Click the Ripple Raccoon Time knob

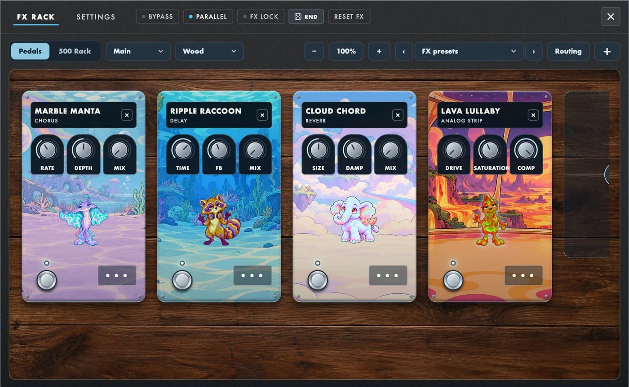point(183,150)
